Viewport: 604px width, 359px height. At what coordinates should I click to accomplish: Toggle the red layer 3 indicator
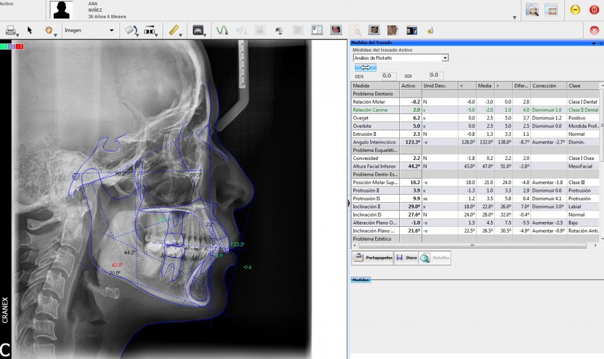pyautogui.click(x=20, y=46)
